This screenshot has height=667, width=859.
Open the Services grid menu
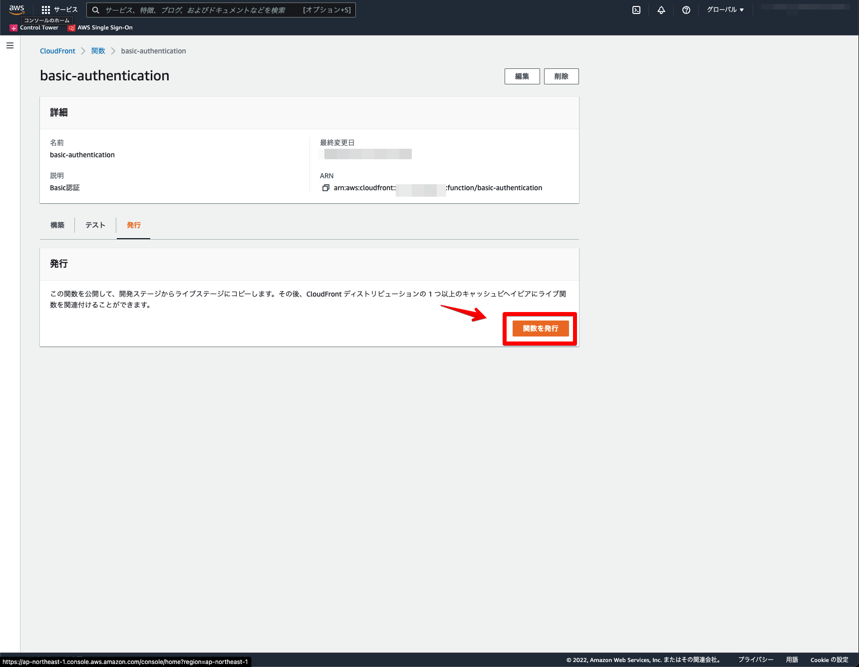coord(46,10)
